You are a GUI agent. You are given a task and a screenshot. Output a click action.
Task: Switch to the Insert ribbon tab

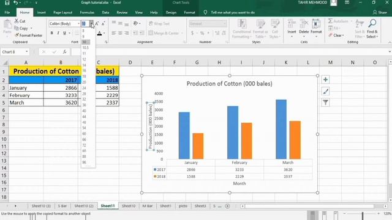(41, 12)
